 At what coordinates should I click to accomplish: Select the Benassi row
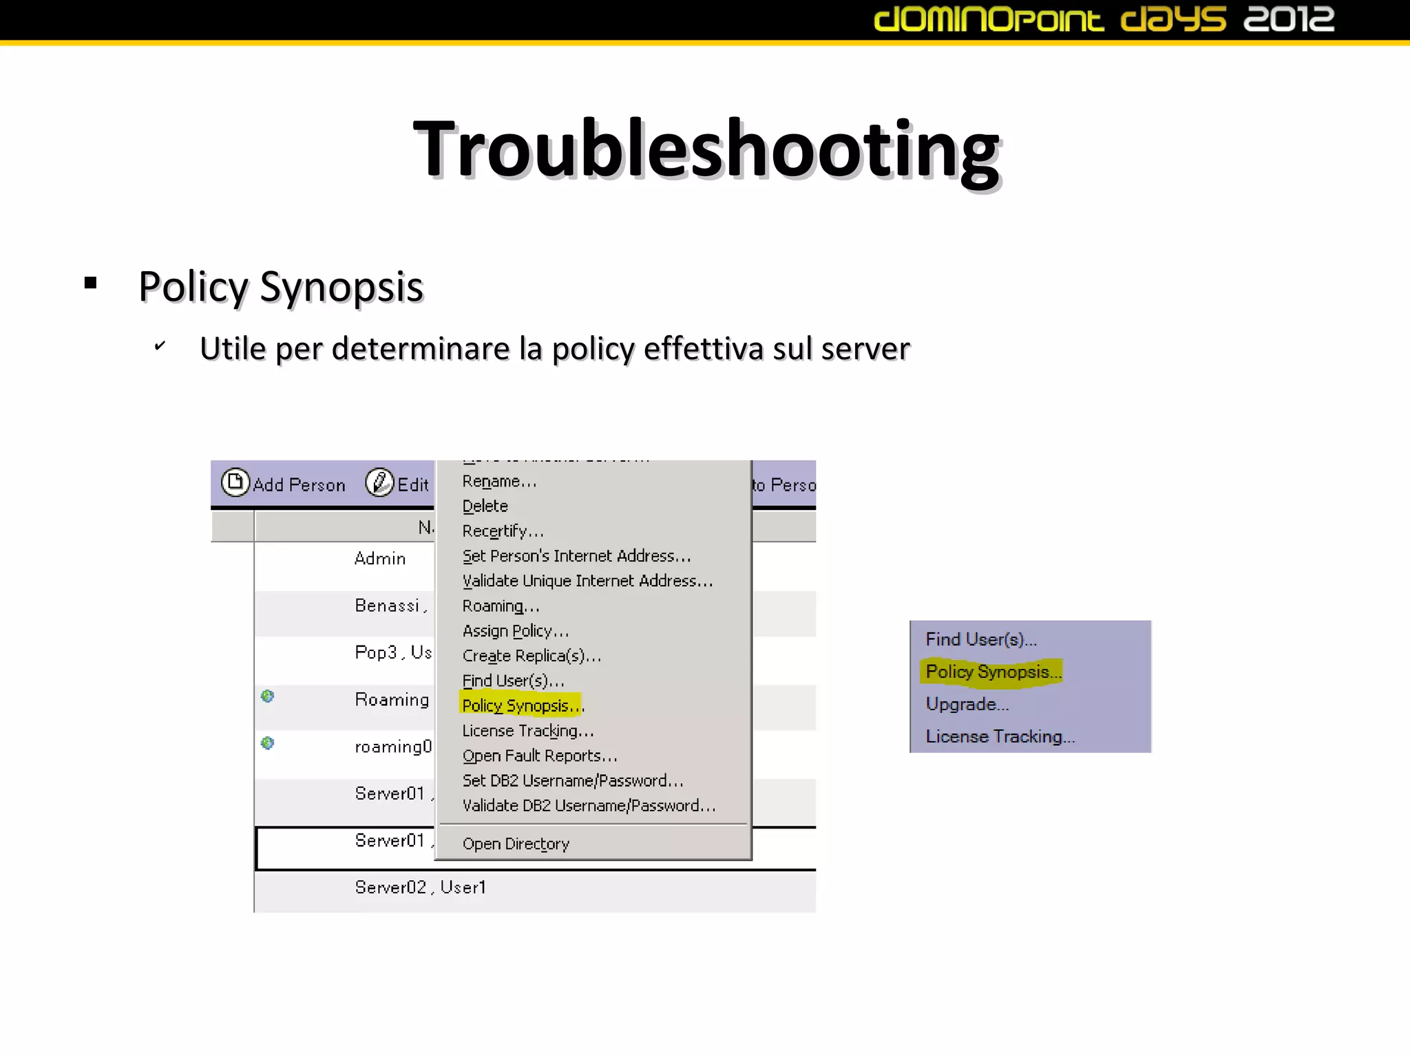pos(344,613)
